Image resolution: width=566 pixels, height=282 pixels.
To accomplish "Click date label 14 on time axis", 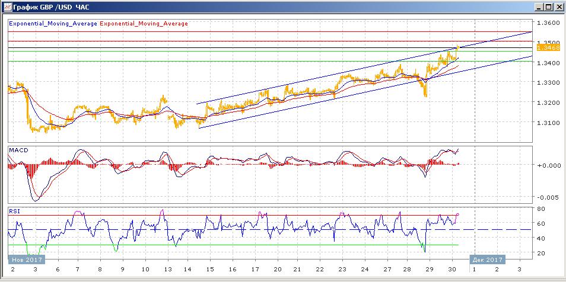I will [x=187, y=270].
